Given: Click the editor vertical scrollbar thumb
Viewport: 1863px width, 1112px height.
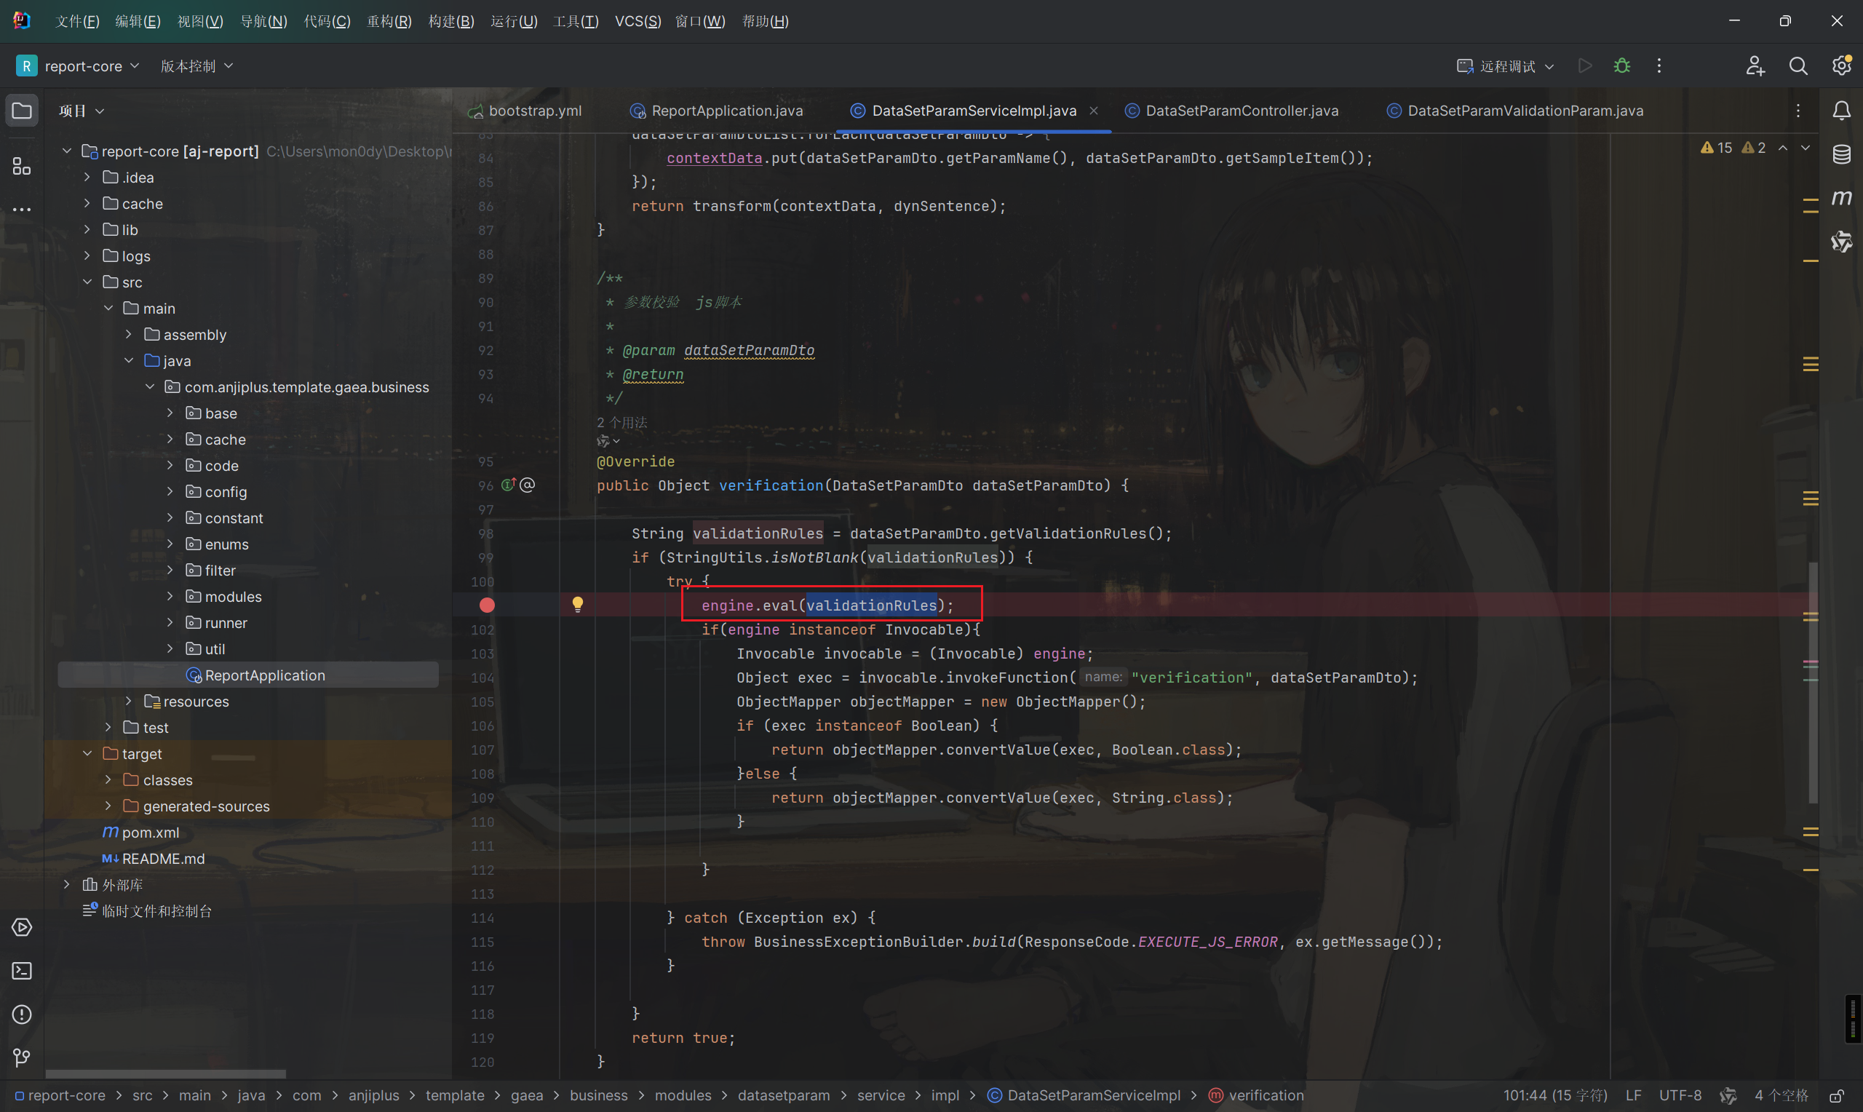Looking at the screenshot, I should (x=1814, y=682).
